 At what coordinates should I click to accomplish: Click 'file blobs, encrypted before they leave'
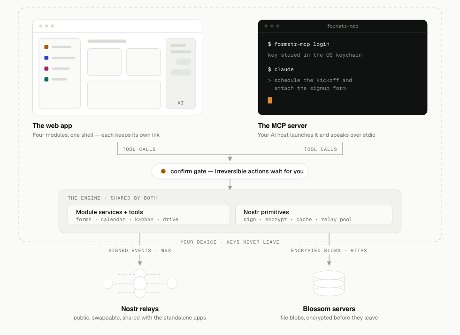tap(329, 318)
